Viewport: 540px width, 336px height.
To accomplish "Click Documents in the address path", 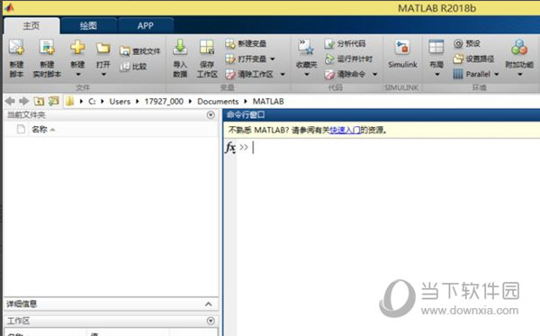I will pyautogui.click(x=218, y=101).
